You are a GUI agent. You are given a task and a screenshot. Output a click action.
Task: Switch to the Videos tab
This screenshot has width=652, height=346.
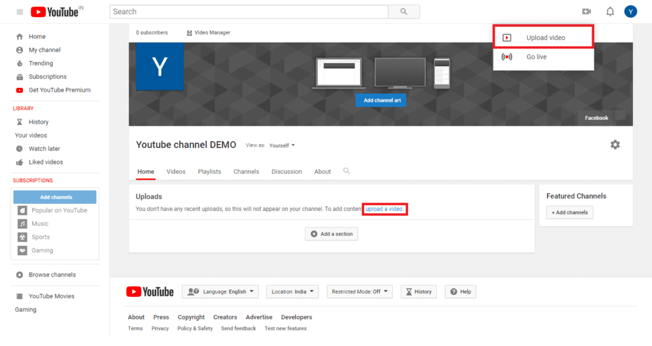click(176, 171)
